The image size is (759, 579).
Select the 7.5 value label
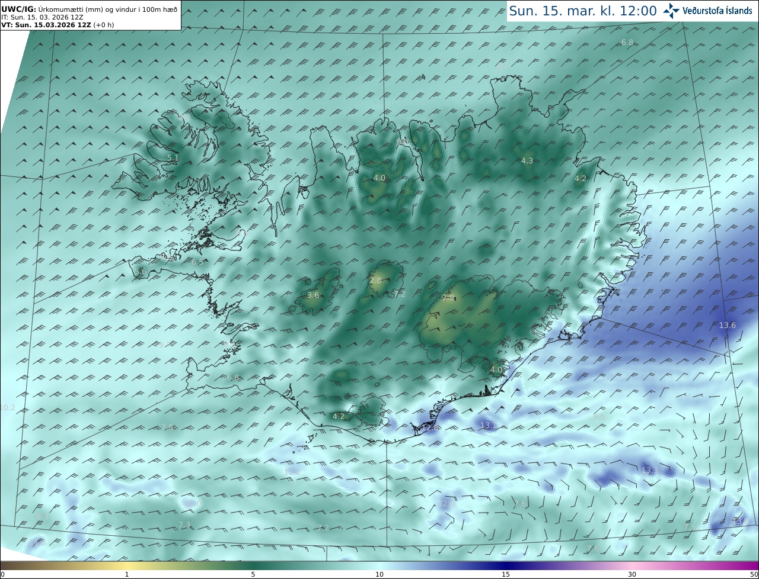(x=689, y=527)
